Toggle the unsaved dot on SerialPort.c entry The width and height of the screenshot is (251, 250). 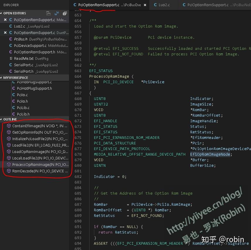5,65
